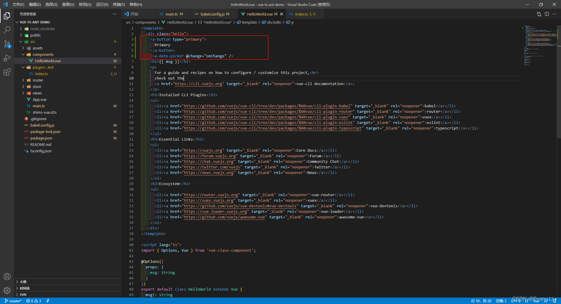Open explorer panel more actions ellipsis
This screenshot has width=561, height=304.
(115, 14)
